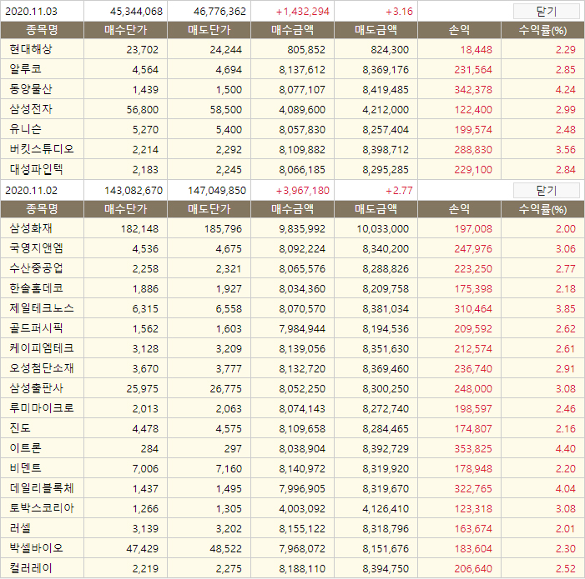Viewport: 585px width, 579px height.
Task: Select stock name 삼성화재
Action: pos(31,228)
